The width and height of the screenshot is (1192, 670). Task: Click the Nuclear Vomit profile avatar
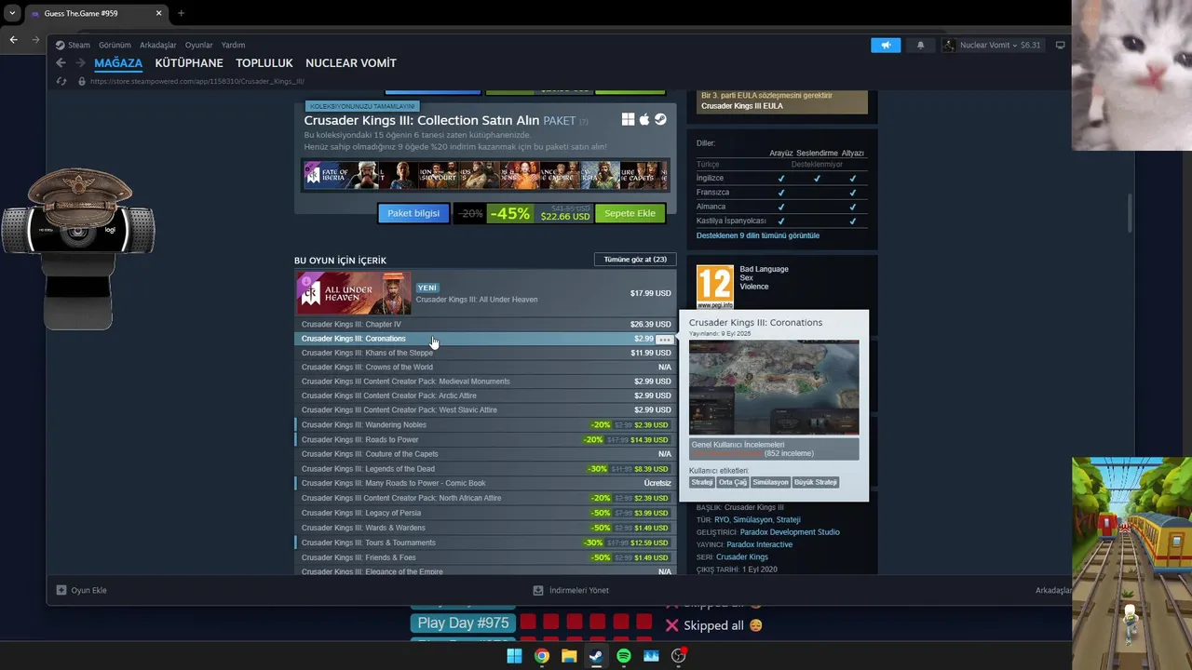point(949,45)
